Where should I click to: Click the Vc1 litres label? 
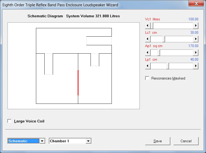coord(152,19)
